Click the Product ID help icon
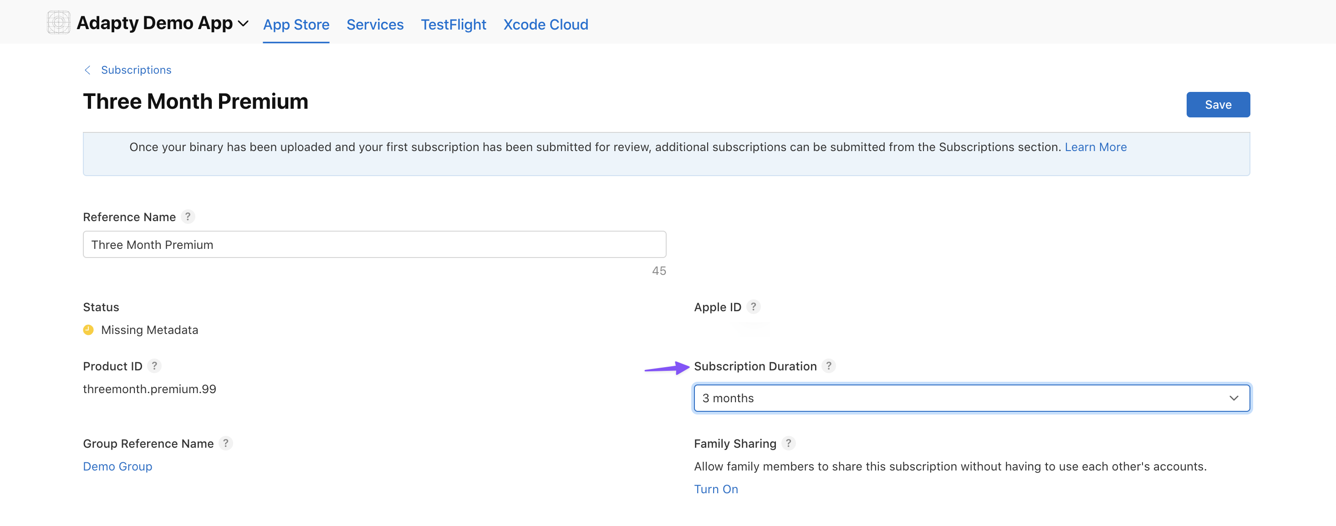The image size is (1336, 526). click(154, 366)
